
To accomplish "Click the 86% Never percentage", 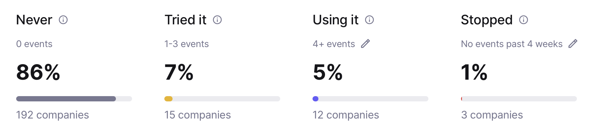I will coord(38,72).
